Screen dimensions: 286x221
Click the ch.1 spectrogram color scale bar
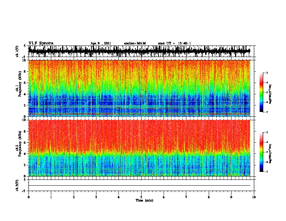(261, 92)
